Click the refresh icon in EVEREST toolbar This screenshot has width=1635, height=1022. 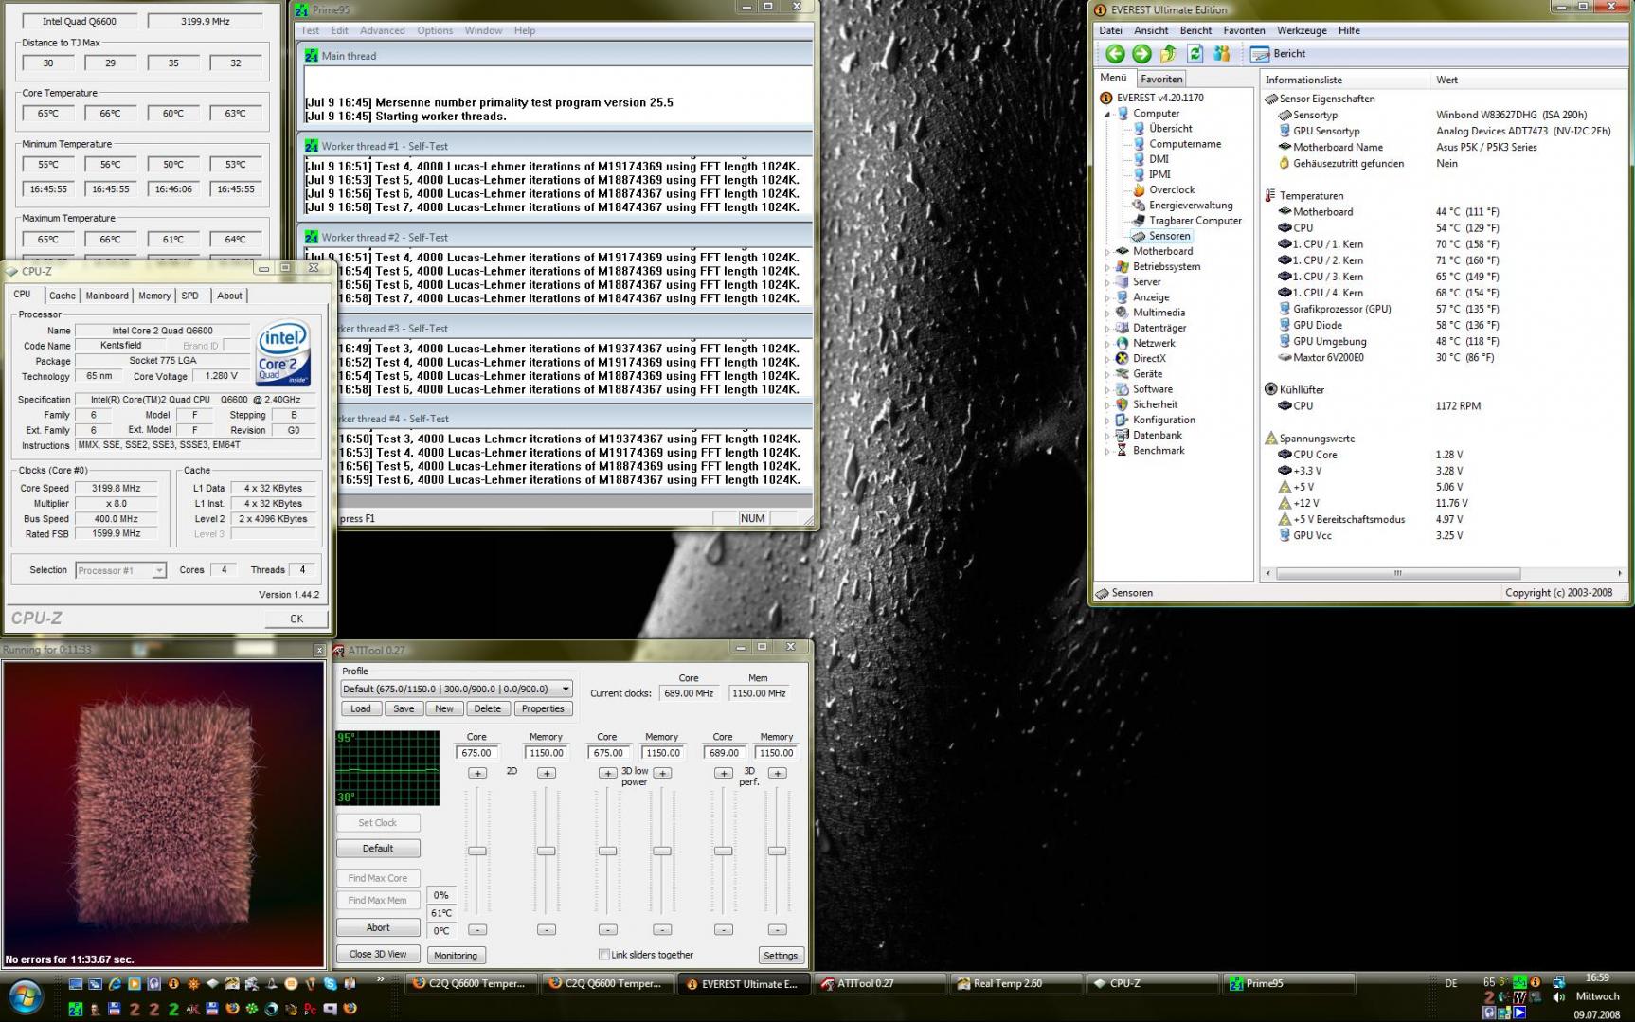click(1195, 54)
